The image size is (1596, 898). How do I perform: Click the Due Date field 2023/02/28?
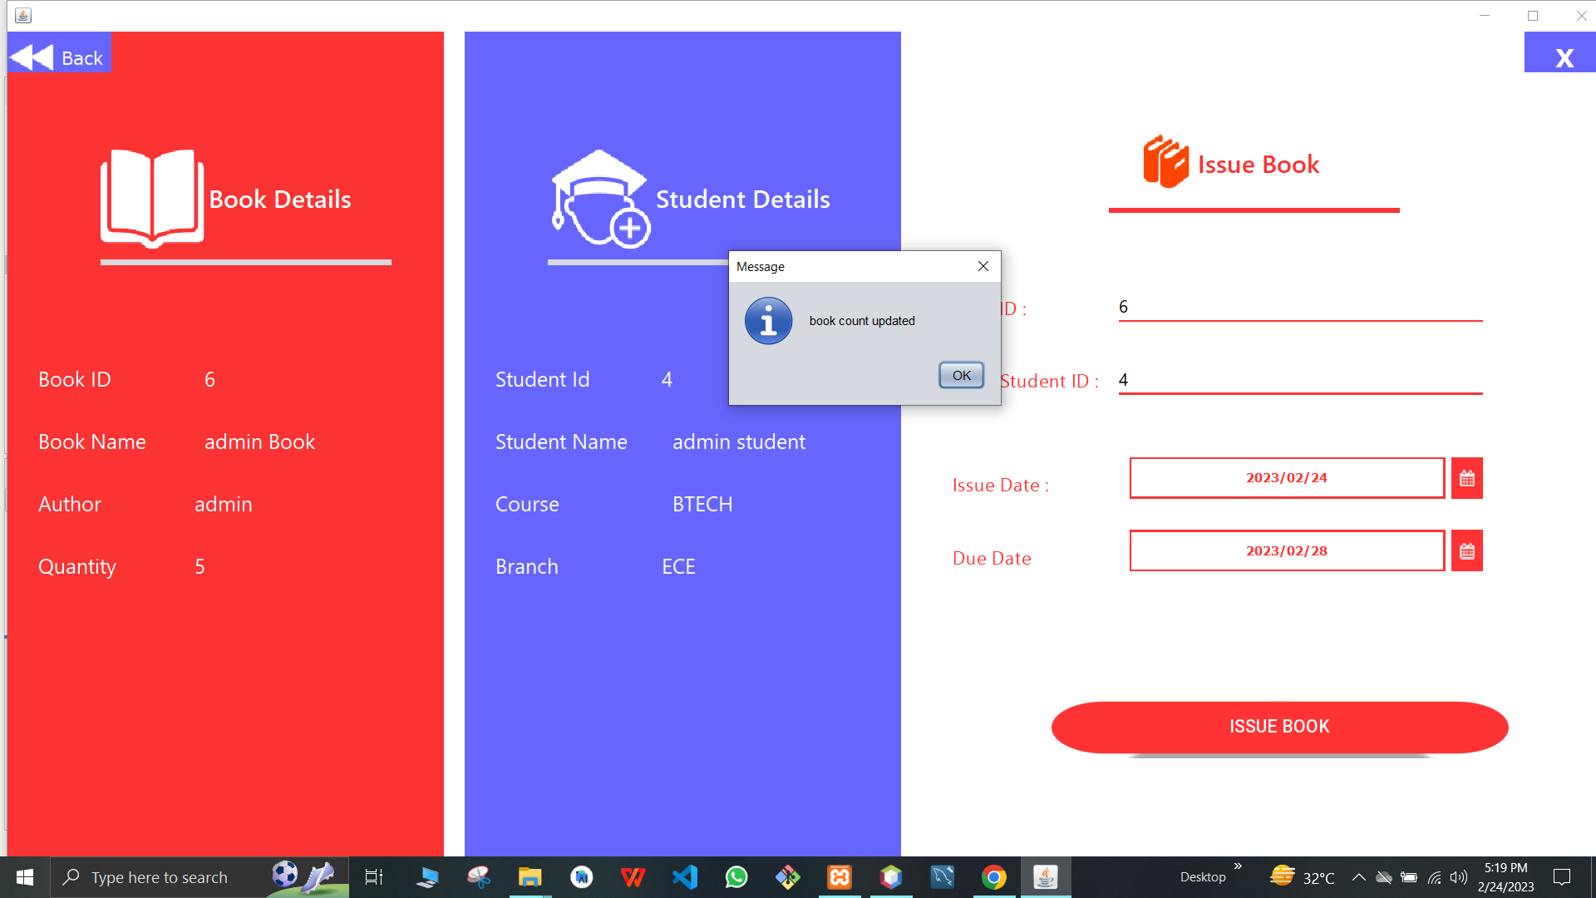coord(1287,551)
